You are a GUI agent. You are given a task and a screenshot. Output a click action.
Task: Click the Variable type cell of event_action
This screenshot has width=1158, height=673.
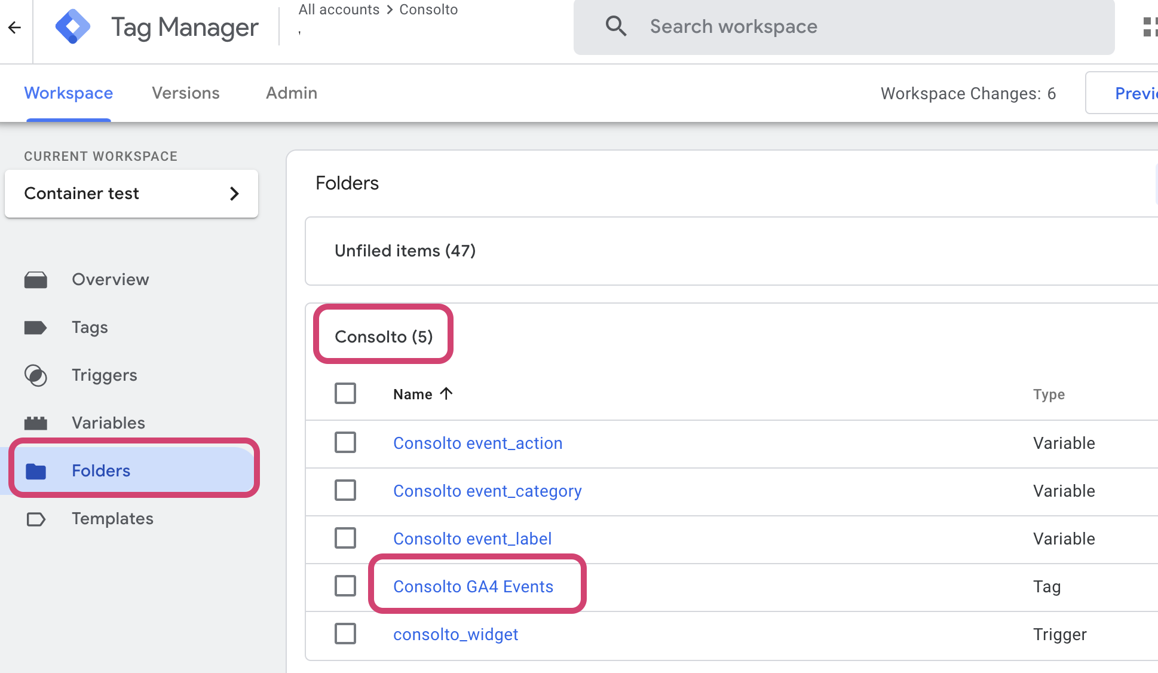(1064, 443)
